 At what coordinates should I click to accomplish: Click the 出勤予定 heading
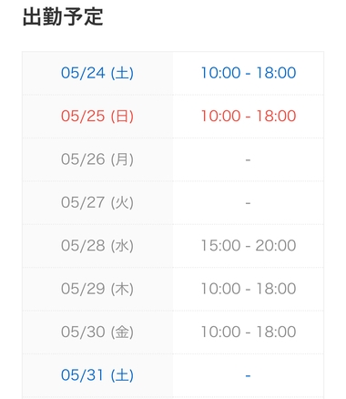(63, 16)
